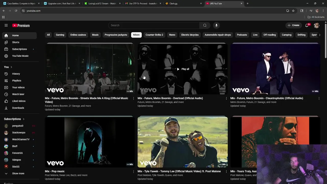Open Downloads in the sidebar

tap(19, 108)
